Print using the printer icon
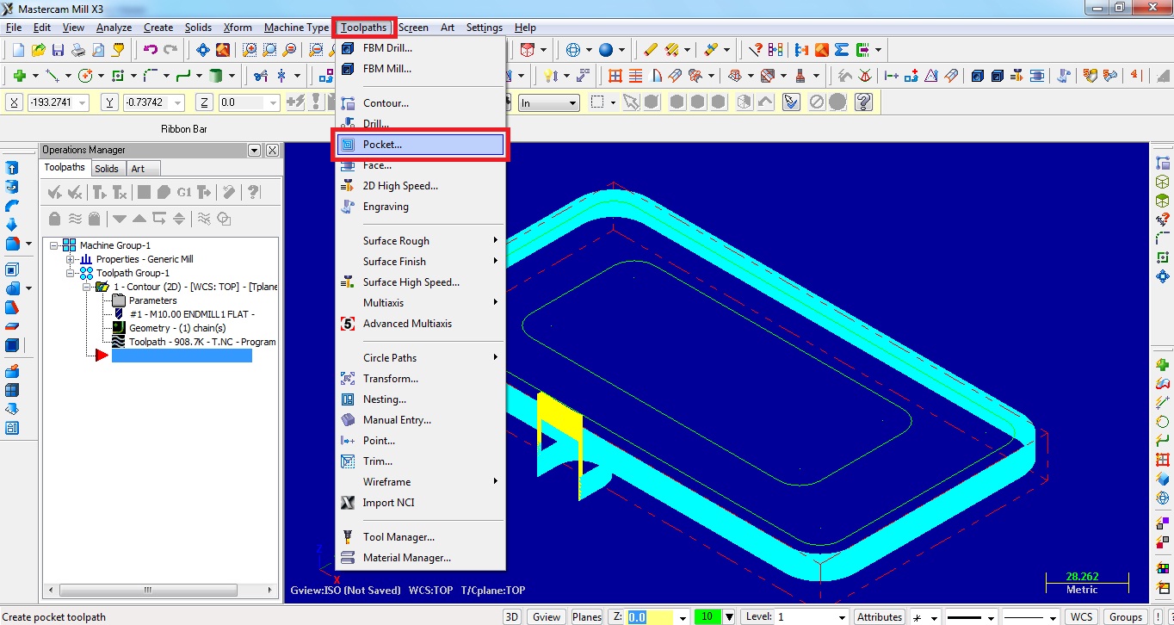This screenshot has height=625, width=1174. (x=78, y=50)
